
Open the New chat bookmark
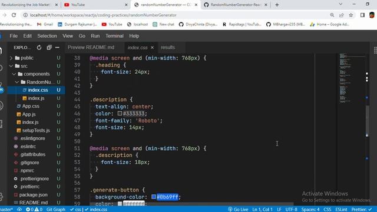pos(164,24)
